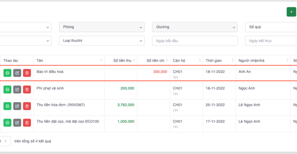The image size is (297, 154).
Task: Edit the Bảo trì điều hoà entry
Action: [17, 73]
